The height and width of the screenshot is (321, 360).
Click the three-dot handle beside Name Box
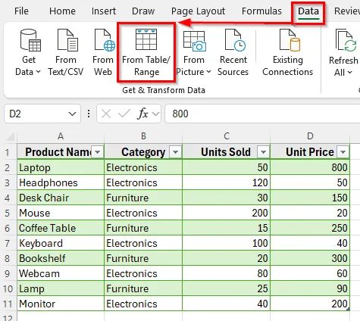coord(89,114)
